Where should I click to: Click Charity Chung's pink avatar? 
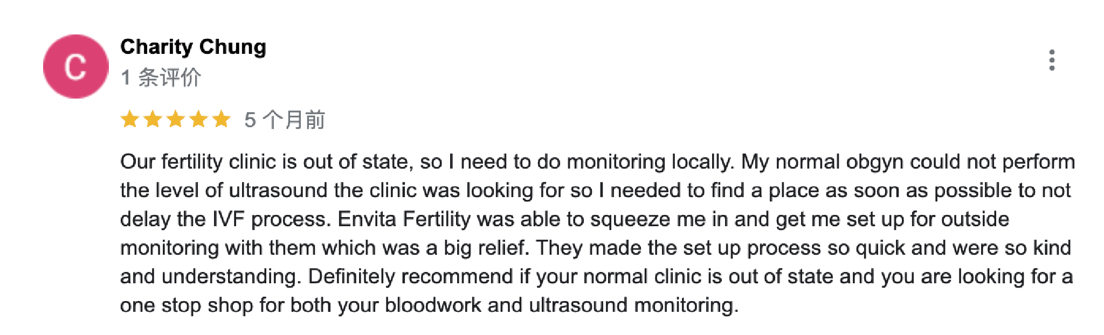coord(75,67)
